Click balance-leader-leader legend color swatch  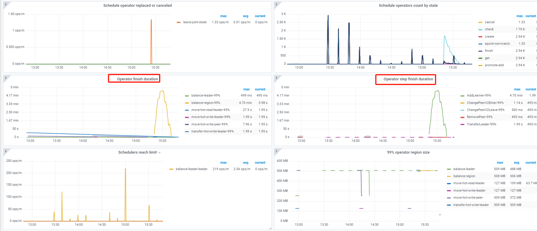[171, 169]
